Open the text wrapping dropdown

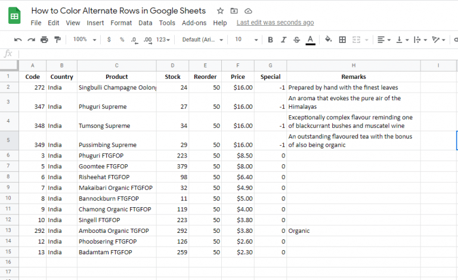(420, 40)
